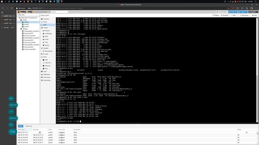Image resolution: width=259 pixels, height=145 pixels.
Task: Select the Storage folder in tree
Action: pos(25,29)
